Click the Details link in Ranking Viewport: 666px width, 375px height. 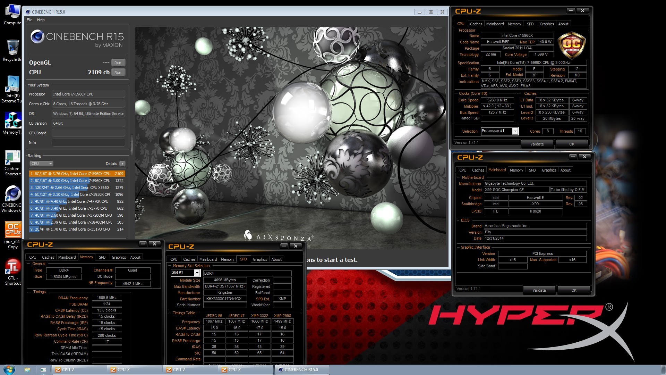tap(111, 164)
